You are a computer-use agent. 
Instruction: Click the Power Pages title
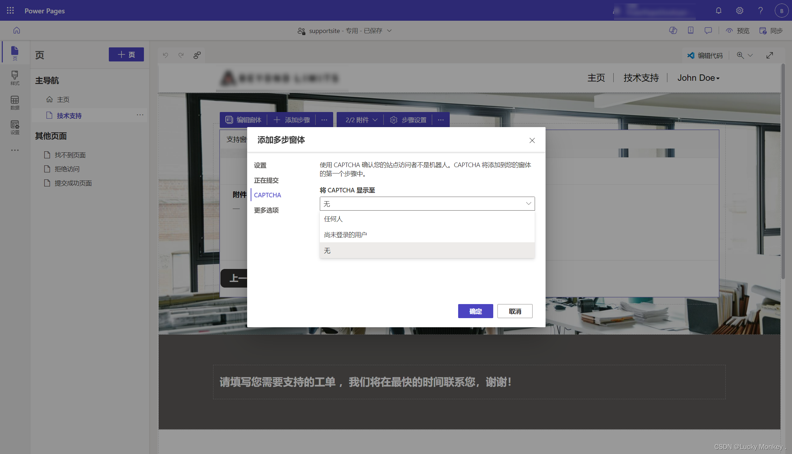pos(45,11)
